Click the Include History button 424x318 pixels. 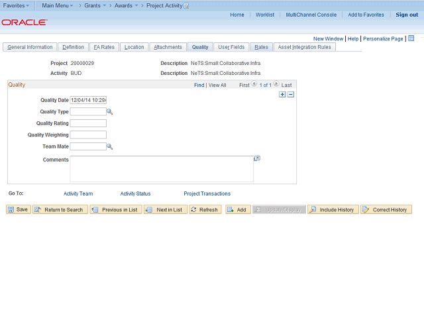(333, 209)
